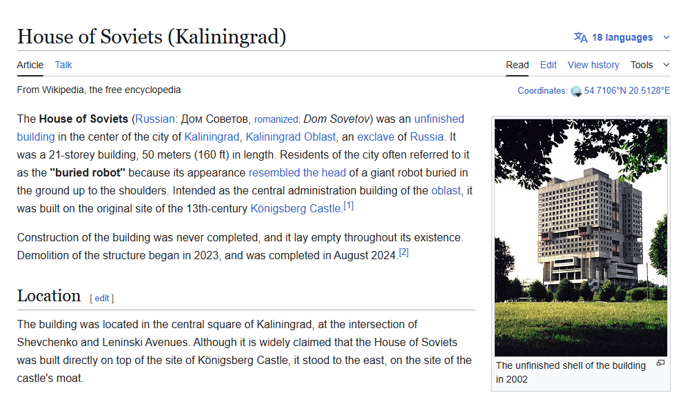Click the page title House of Soviets (Kaliningrad)
Screen dimensions: 683x404
tap(152, 37)
